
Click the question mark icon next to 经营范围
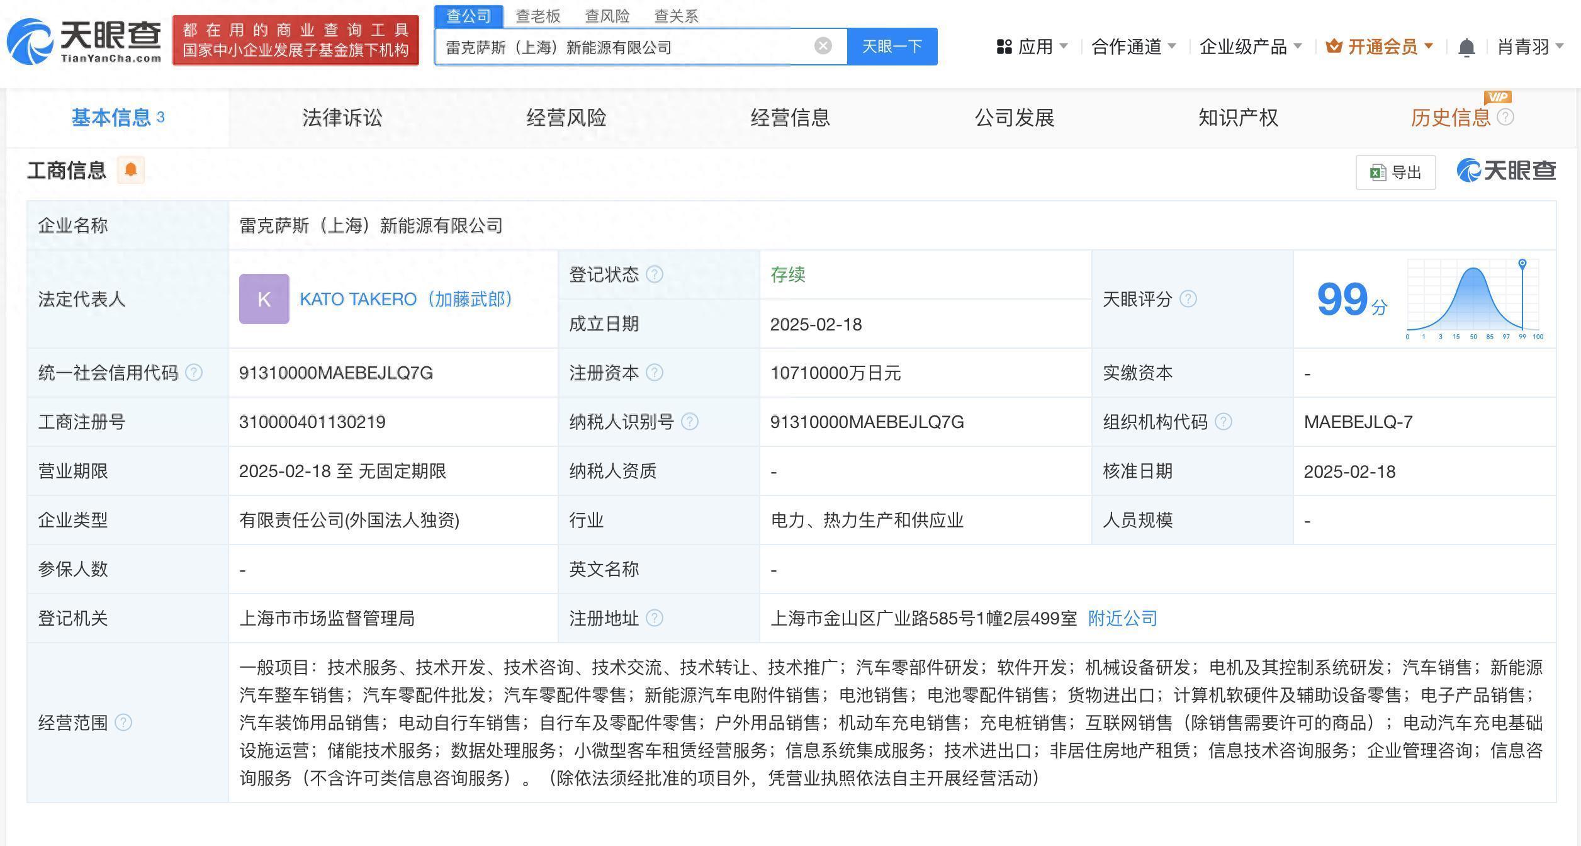tap(123, 723)
